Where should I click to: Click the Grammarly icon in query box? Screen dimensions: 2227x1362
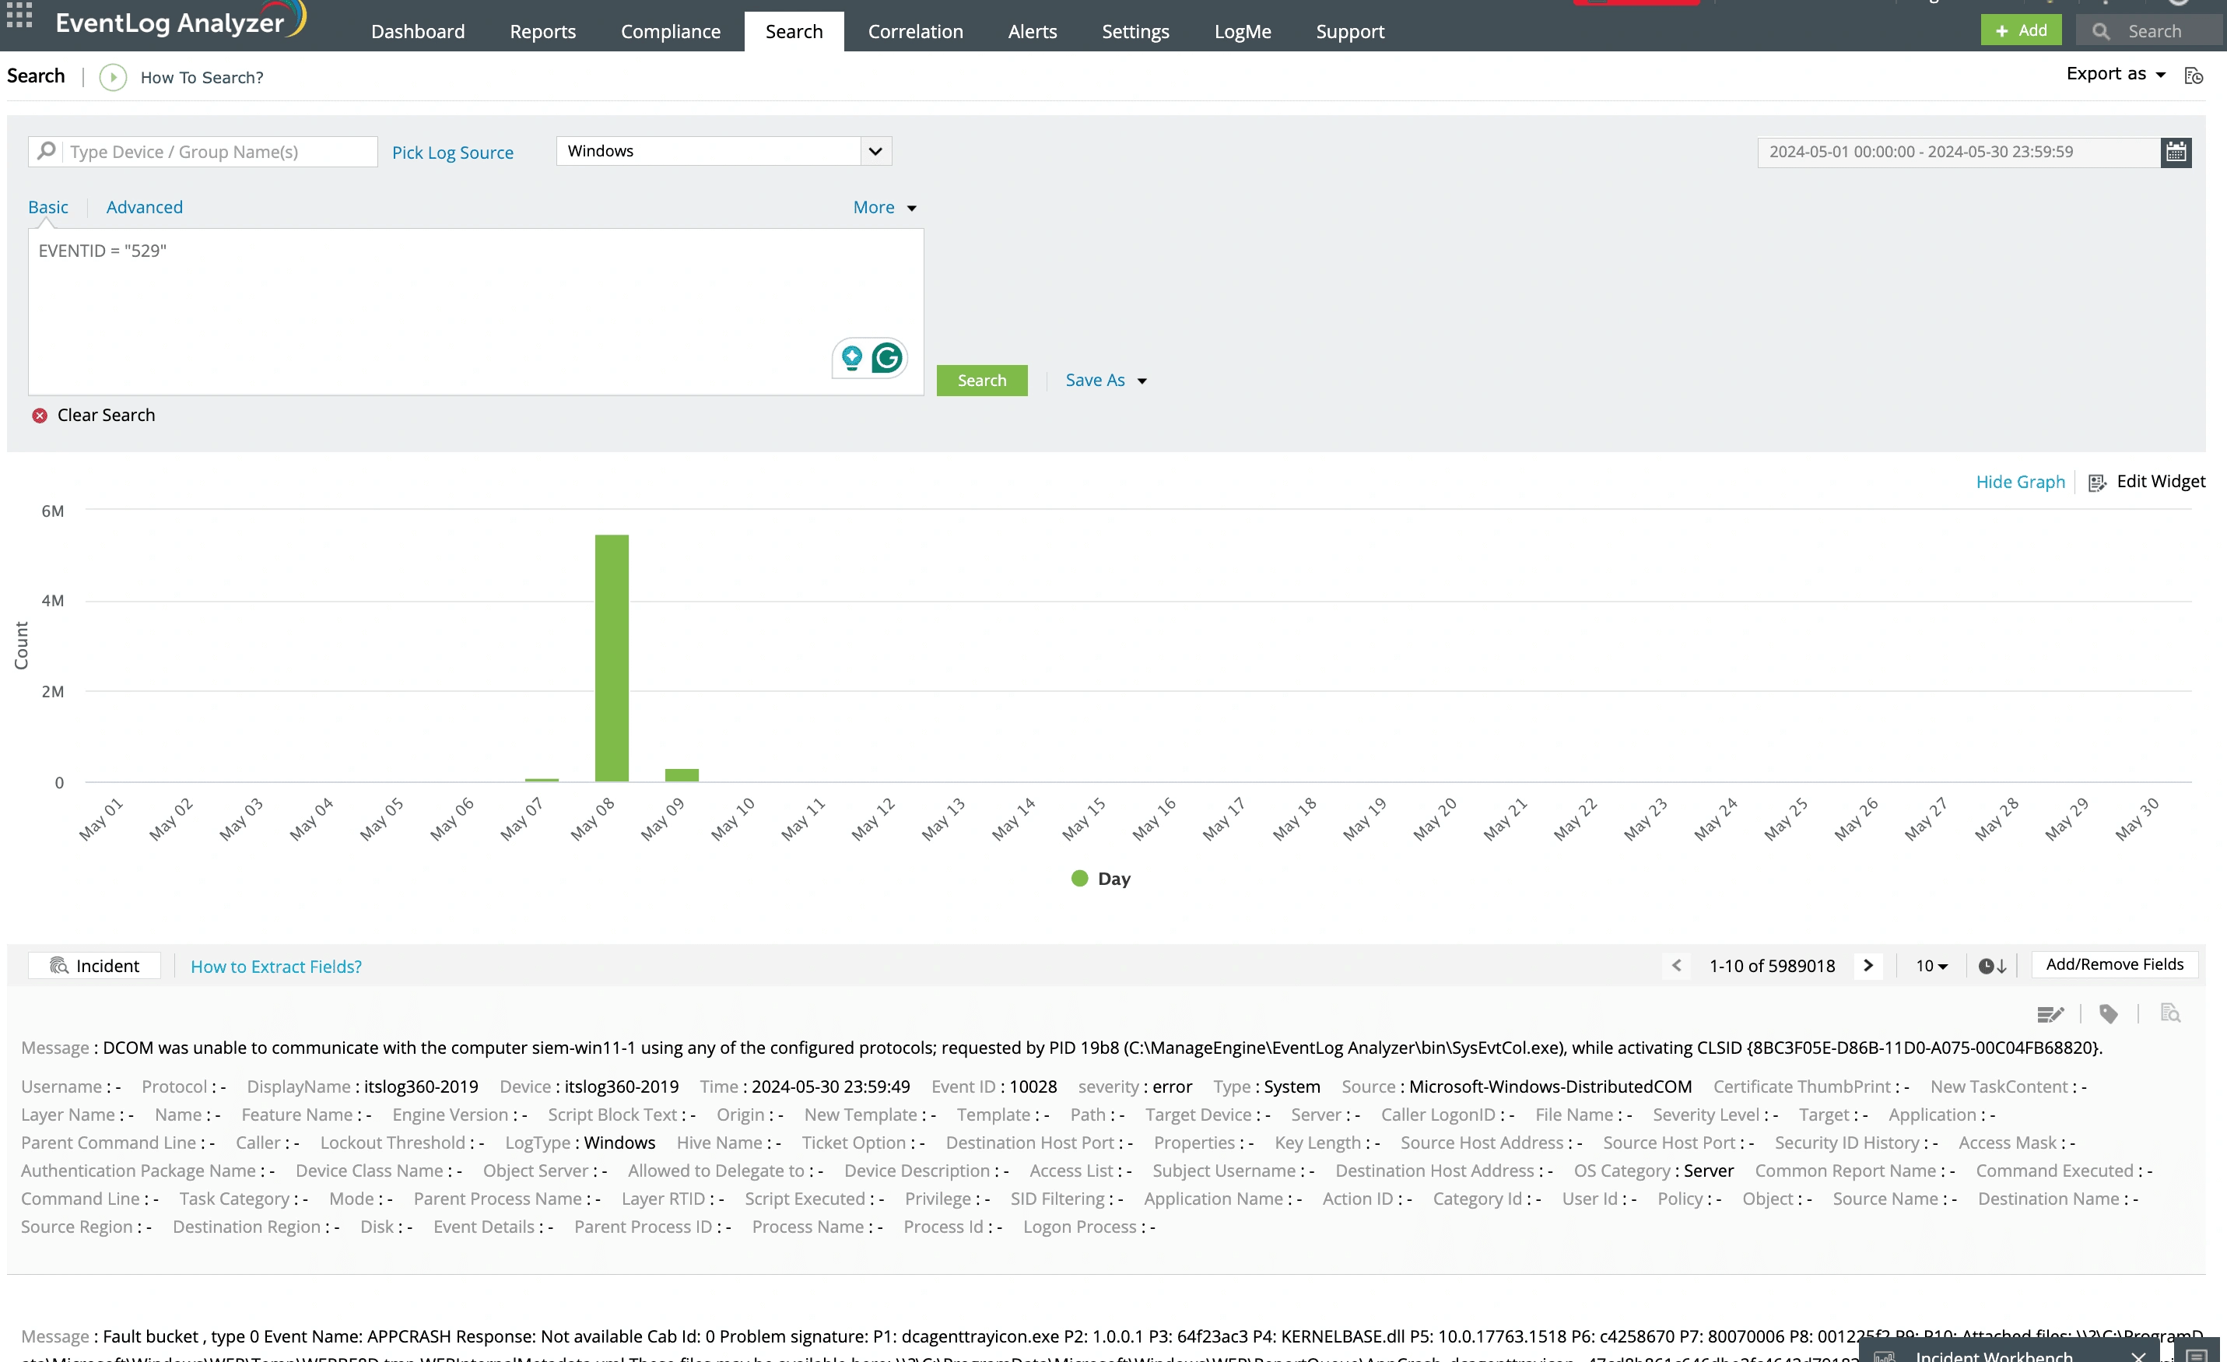(x=886, y=358)
